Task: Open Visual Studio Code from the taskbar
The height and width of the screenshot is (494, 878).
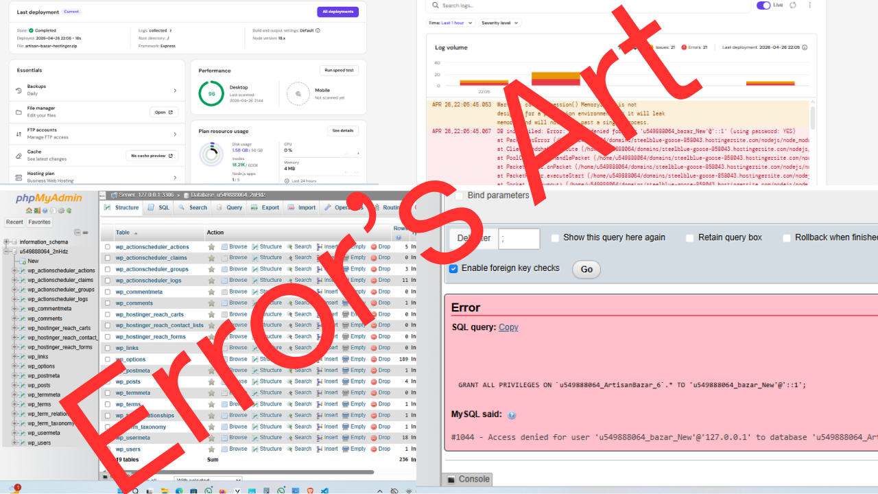Action: point(324,491)
